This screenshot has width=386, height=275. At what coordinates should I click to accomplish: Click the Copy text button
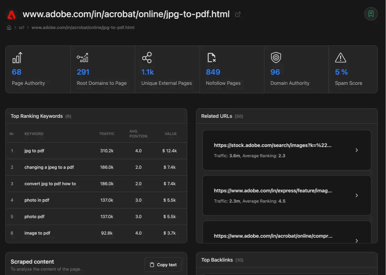[x=163, y=265]
